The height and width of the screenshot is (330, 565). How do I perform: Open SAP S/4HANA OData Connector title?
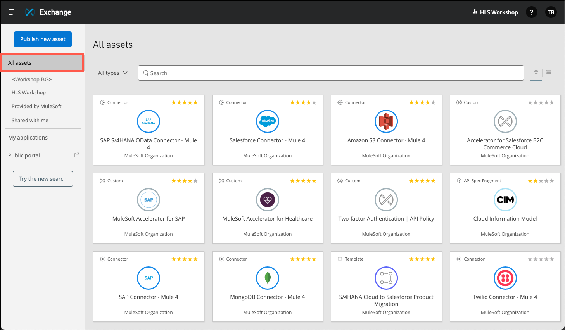(149, 144)
